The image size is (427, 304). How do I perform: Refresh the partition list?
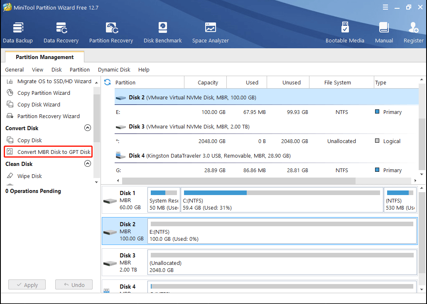(108, 82)
